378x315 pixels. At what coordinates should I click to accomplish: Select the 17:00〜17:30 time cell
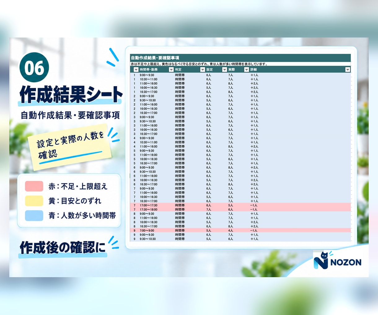coord(148,205)
